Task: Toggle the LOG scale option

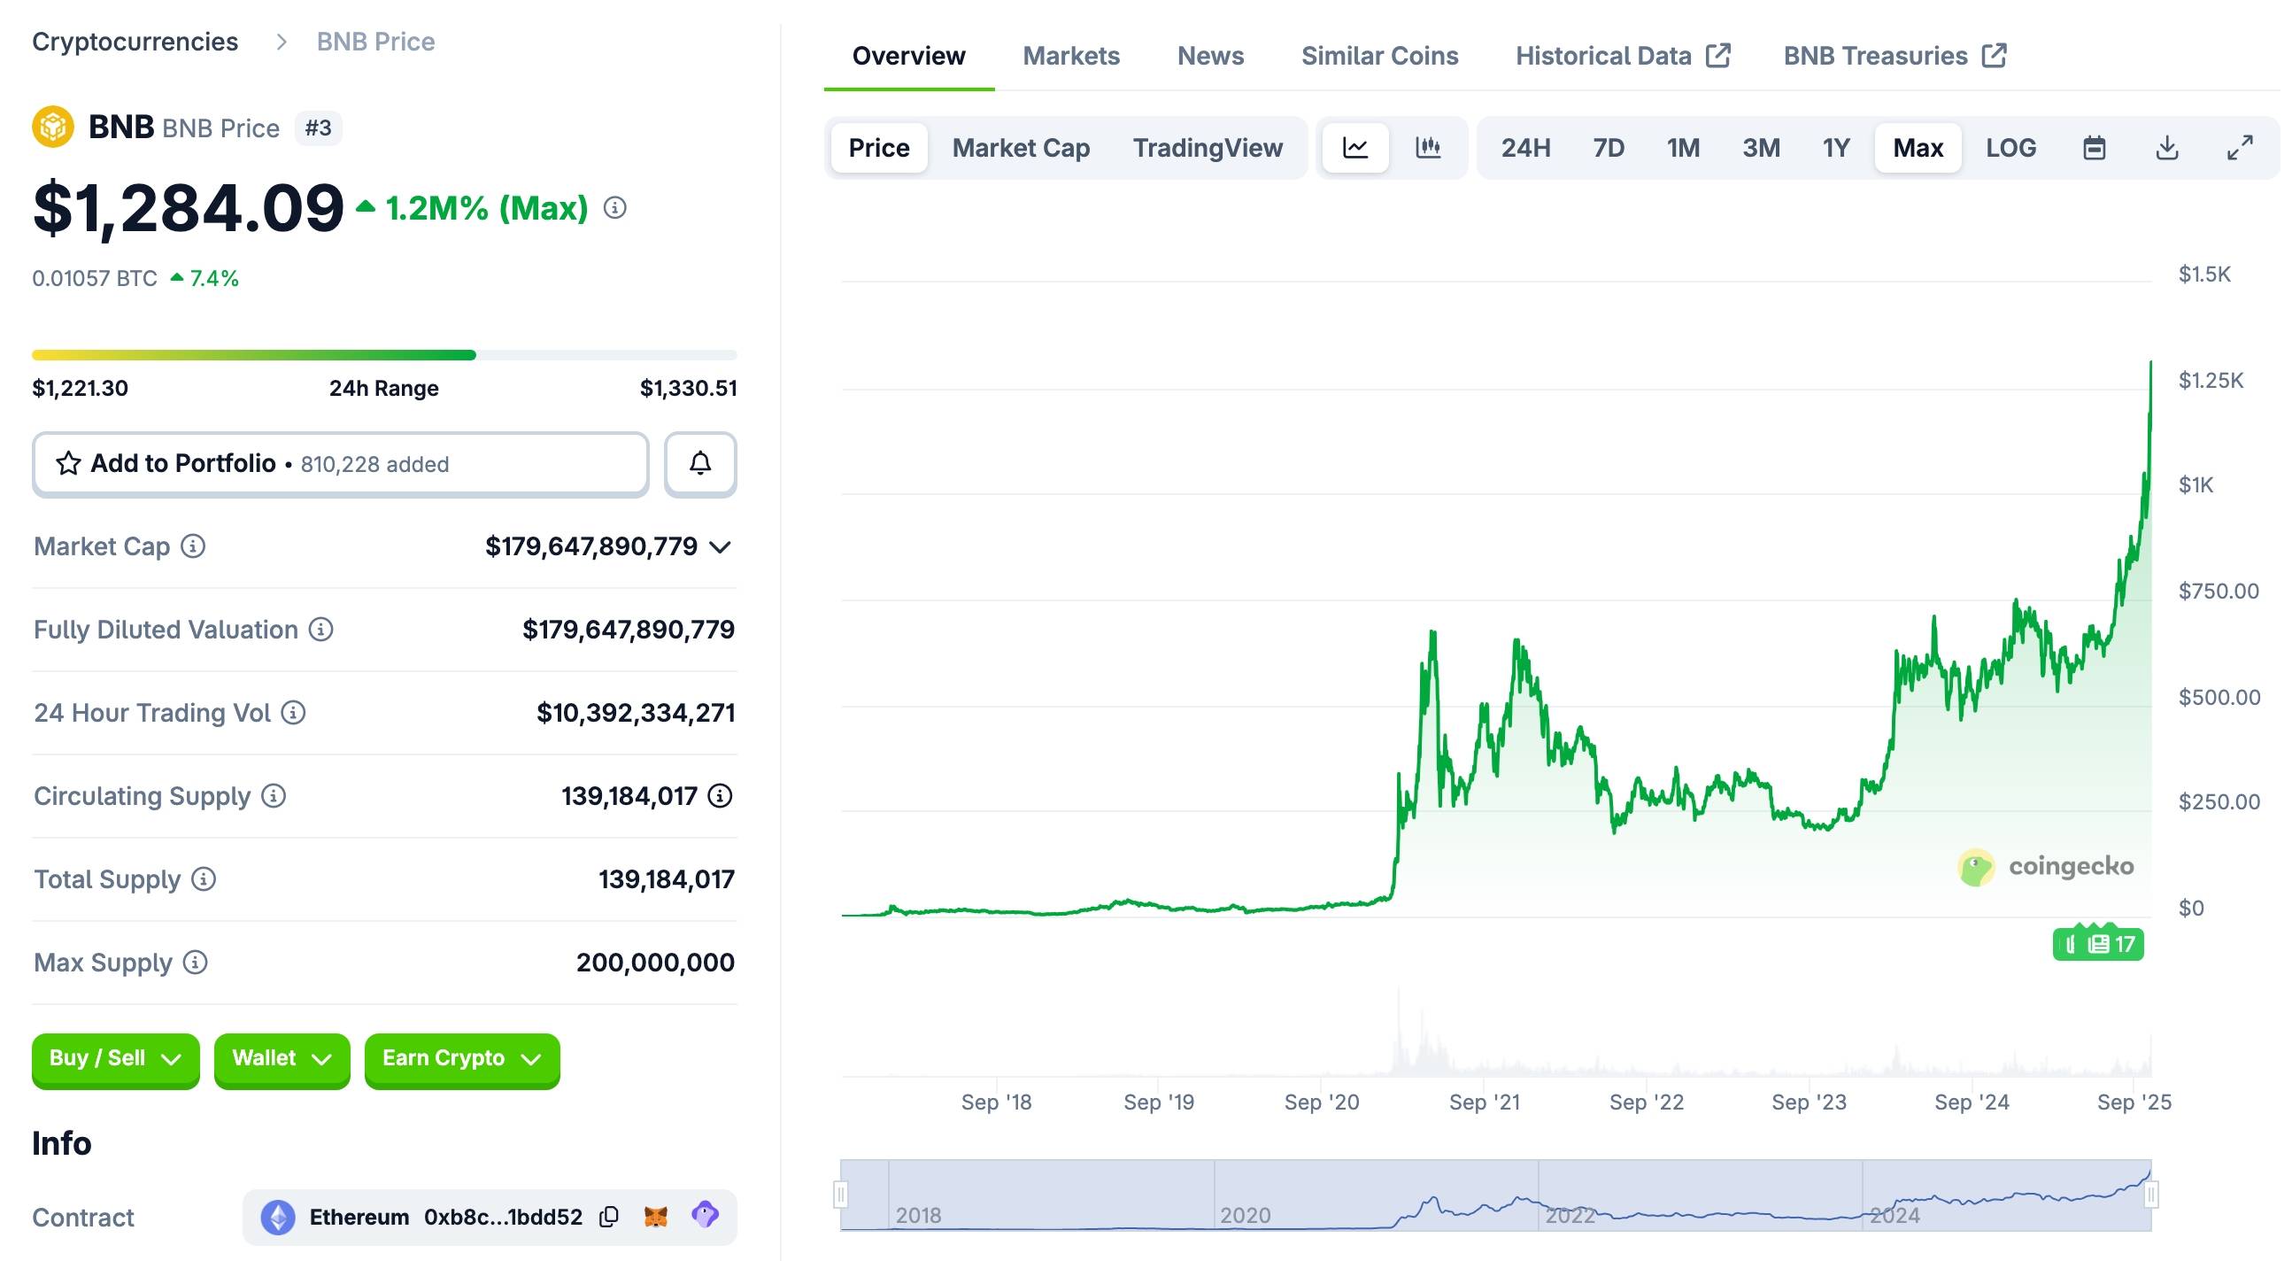Action: (2010, 147)
